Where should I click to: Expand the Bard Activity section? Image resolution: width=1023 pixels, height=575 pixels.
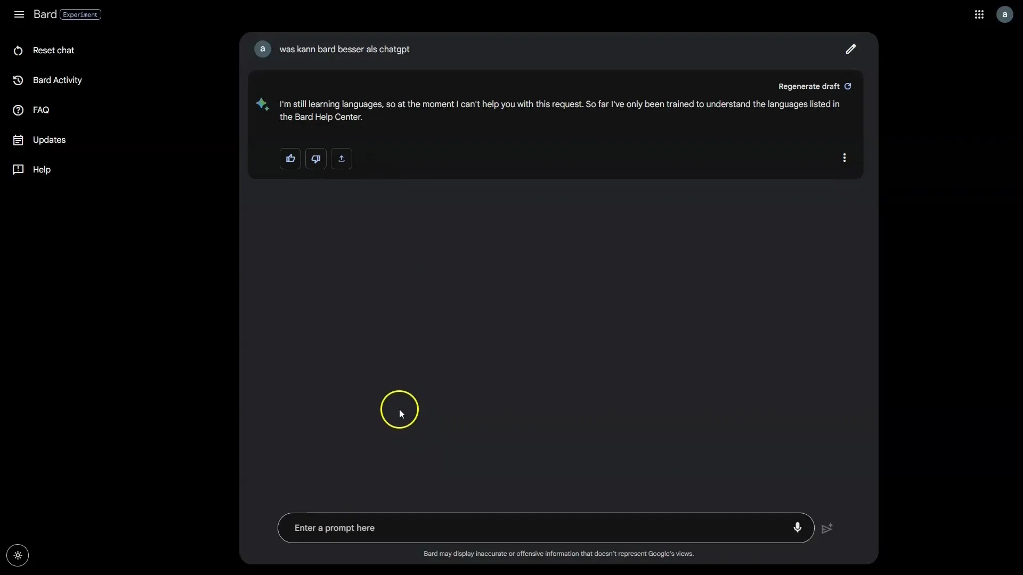point(57,80)
